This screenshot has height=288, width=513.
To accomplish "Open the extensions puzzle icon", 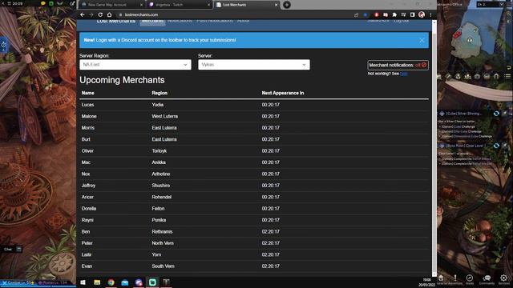I will 394,14.
